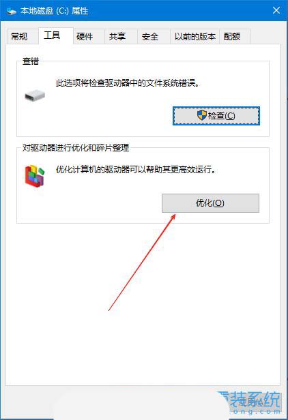Click the colorful defragment blocks icon

[x=35, y=176]
